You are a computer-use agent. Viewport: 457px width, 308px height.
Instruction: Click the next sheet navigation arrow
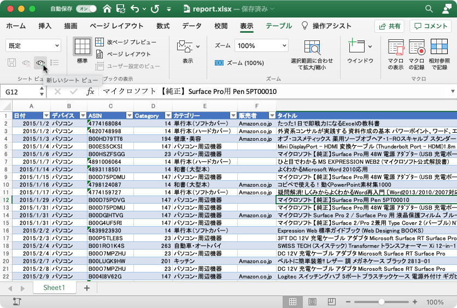22,288
